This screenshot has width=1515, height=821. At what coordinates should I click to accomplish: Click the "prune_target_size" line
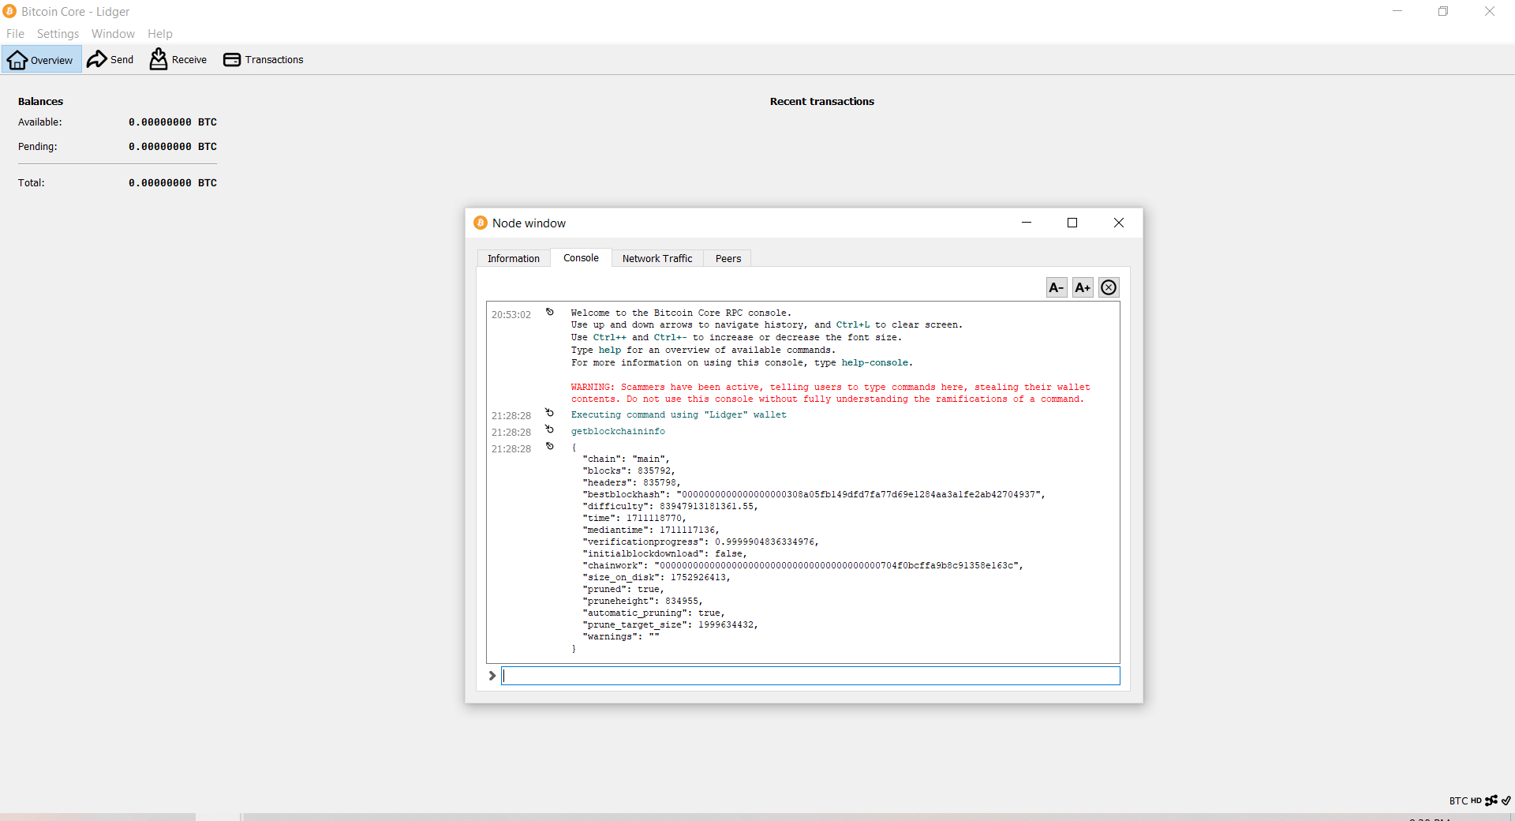pyautogui.click(x=670, y=625)
